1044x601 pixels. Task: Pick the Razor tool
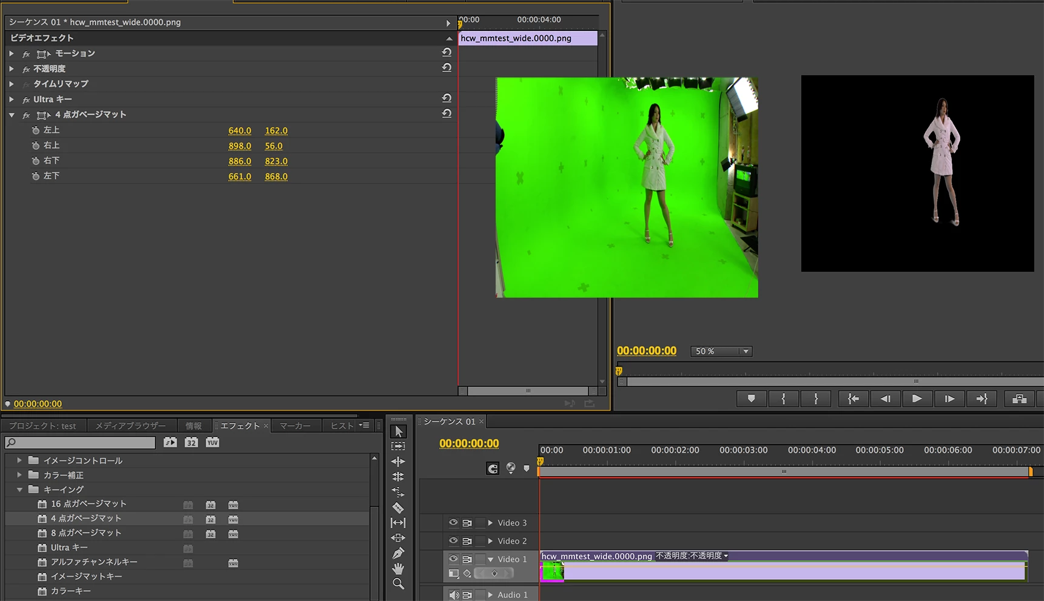pos(398,508)
